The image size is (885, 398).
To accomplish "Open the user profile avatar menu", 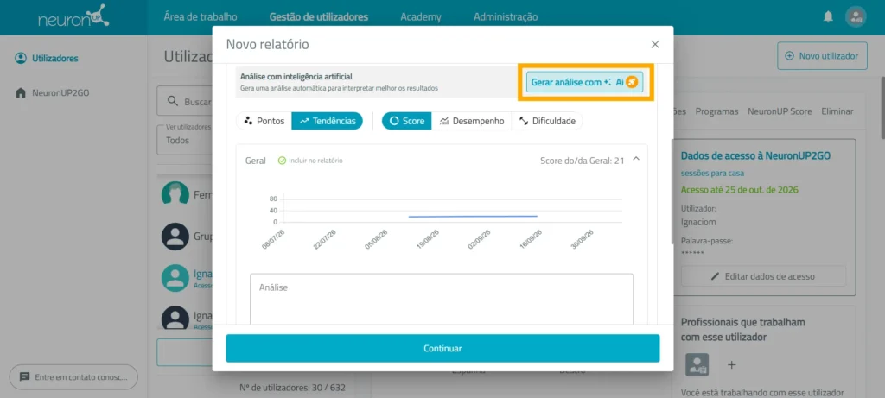I will 856,17.
